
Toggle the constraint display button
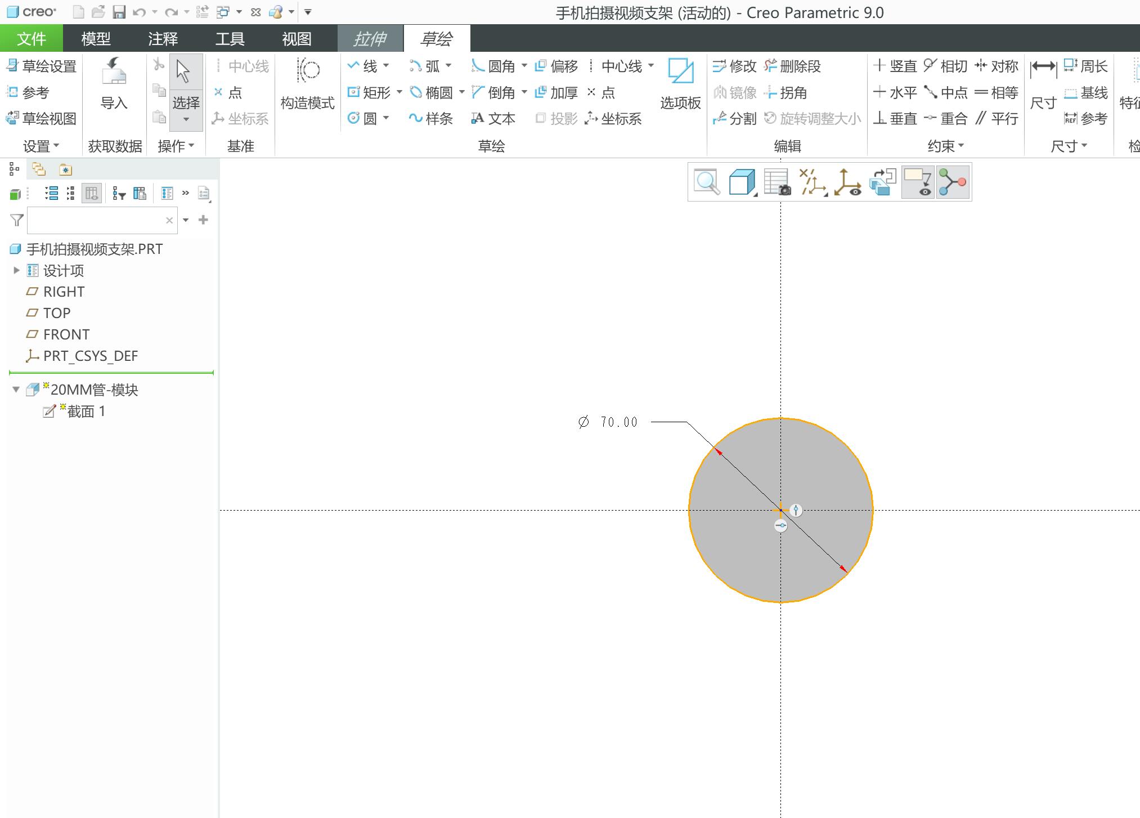[953, 182]
